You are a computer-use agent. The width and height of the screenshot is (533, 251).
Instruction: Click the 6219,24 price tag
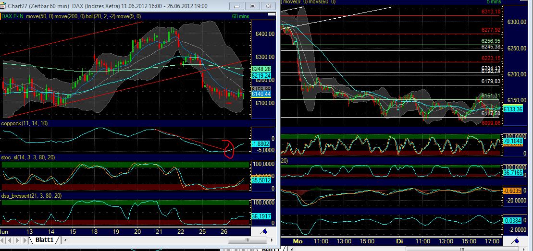point(261,75)
